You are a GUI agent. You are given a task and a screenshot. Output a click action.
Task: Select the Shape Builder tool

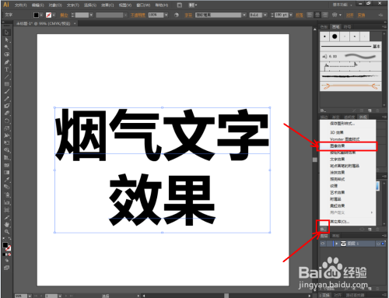7,150
